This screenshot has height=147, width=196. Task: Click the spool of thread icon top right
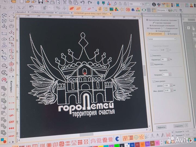(177, 5)
